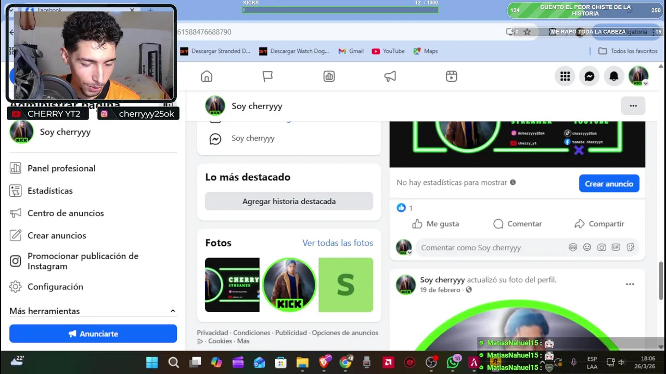Open the Gmail bookmark
This screenshot has width=666, height=374.
pos(351,51)
